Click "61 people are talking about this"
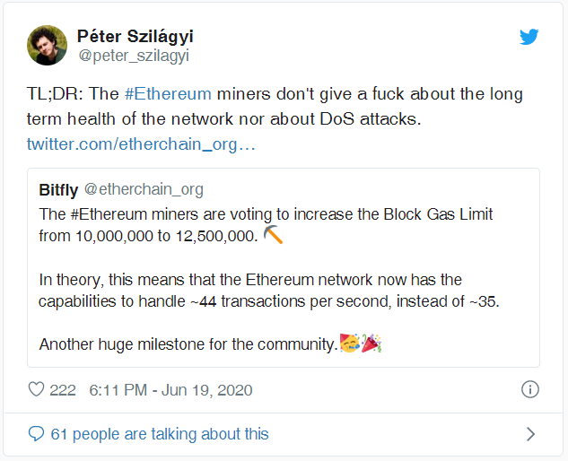The height and width of the screenshot is (461, 568). 160,434
